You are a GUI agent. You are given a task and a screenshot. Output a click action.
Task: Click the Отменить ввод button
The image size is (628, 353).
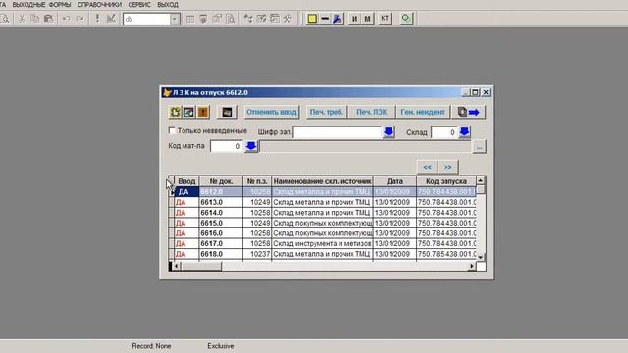(x=272, y=112)
